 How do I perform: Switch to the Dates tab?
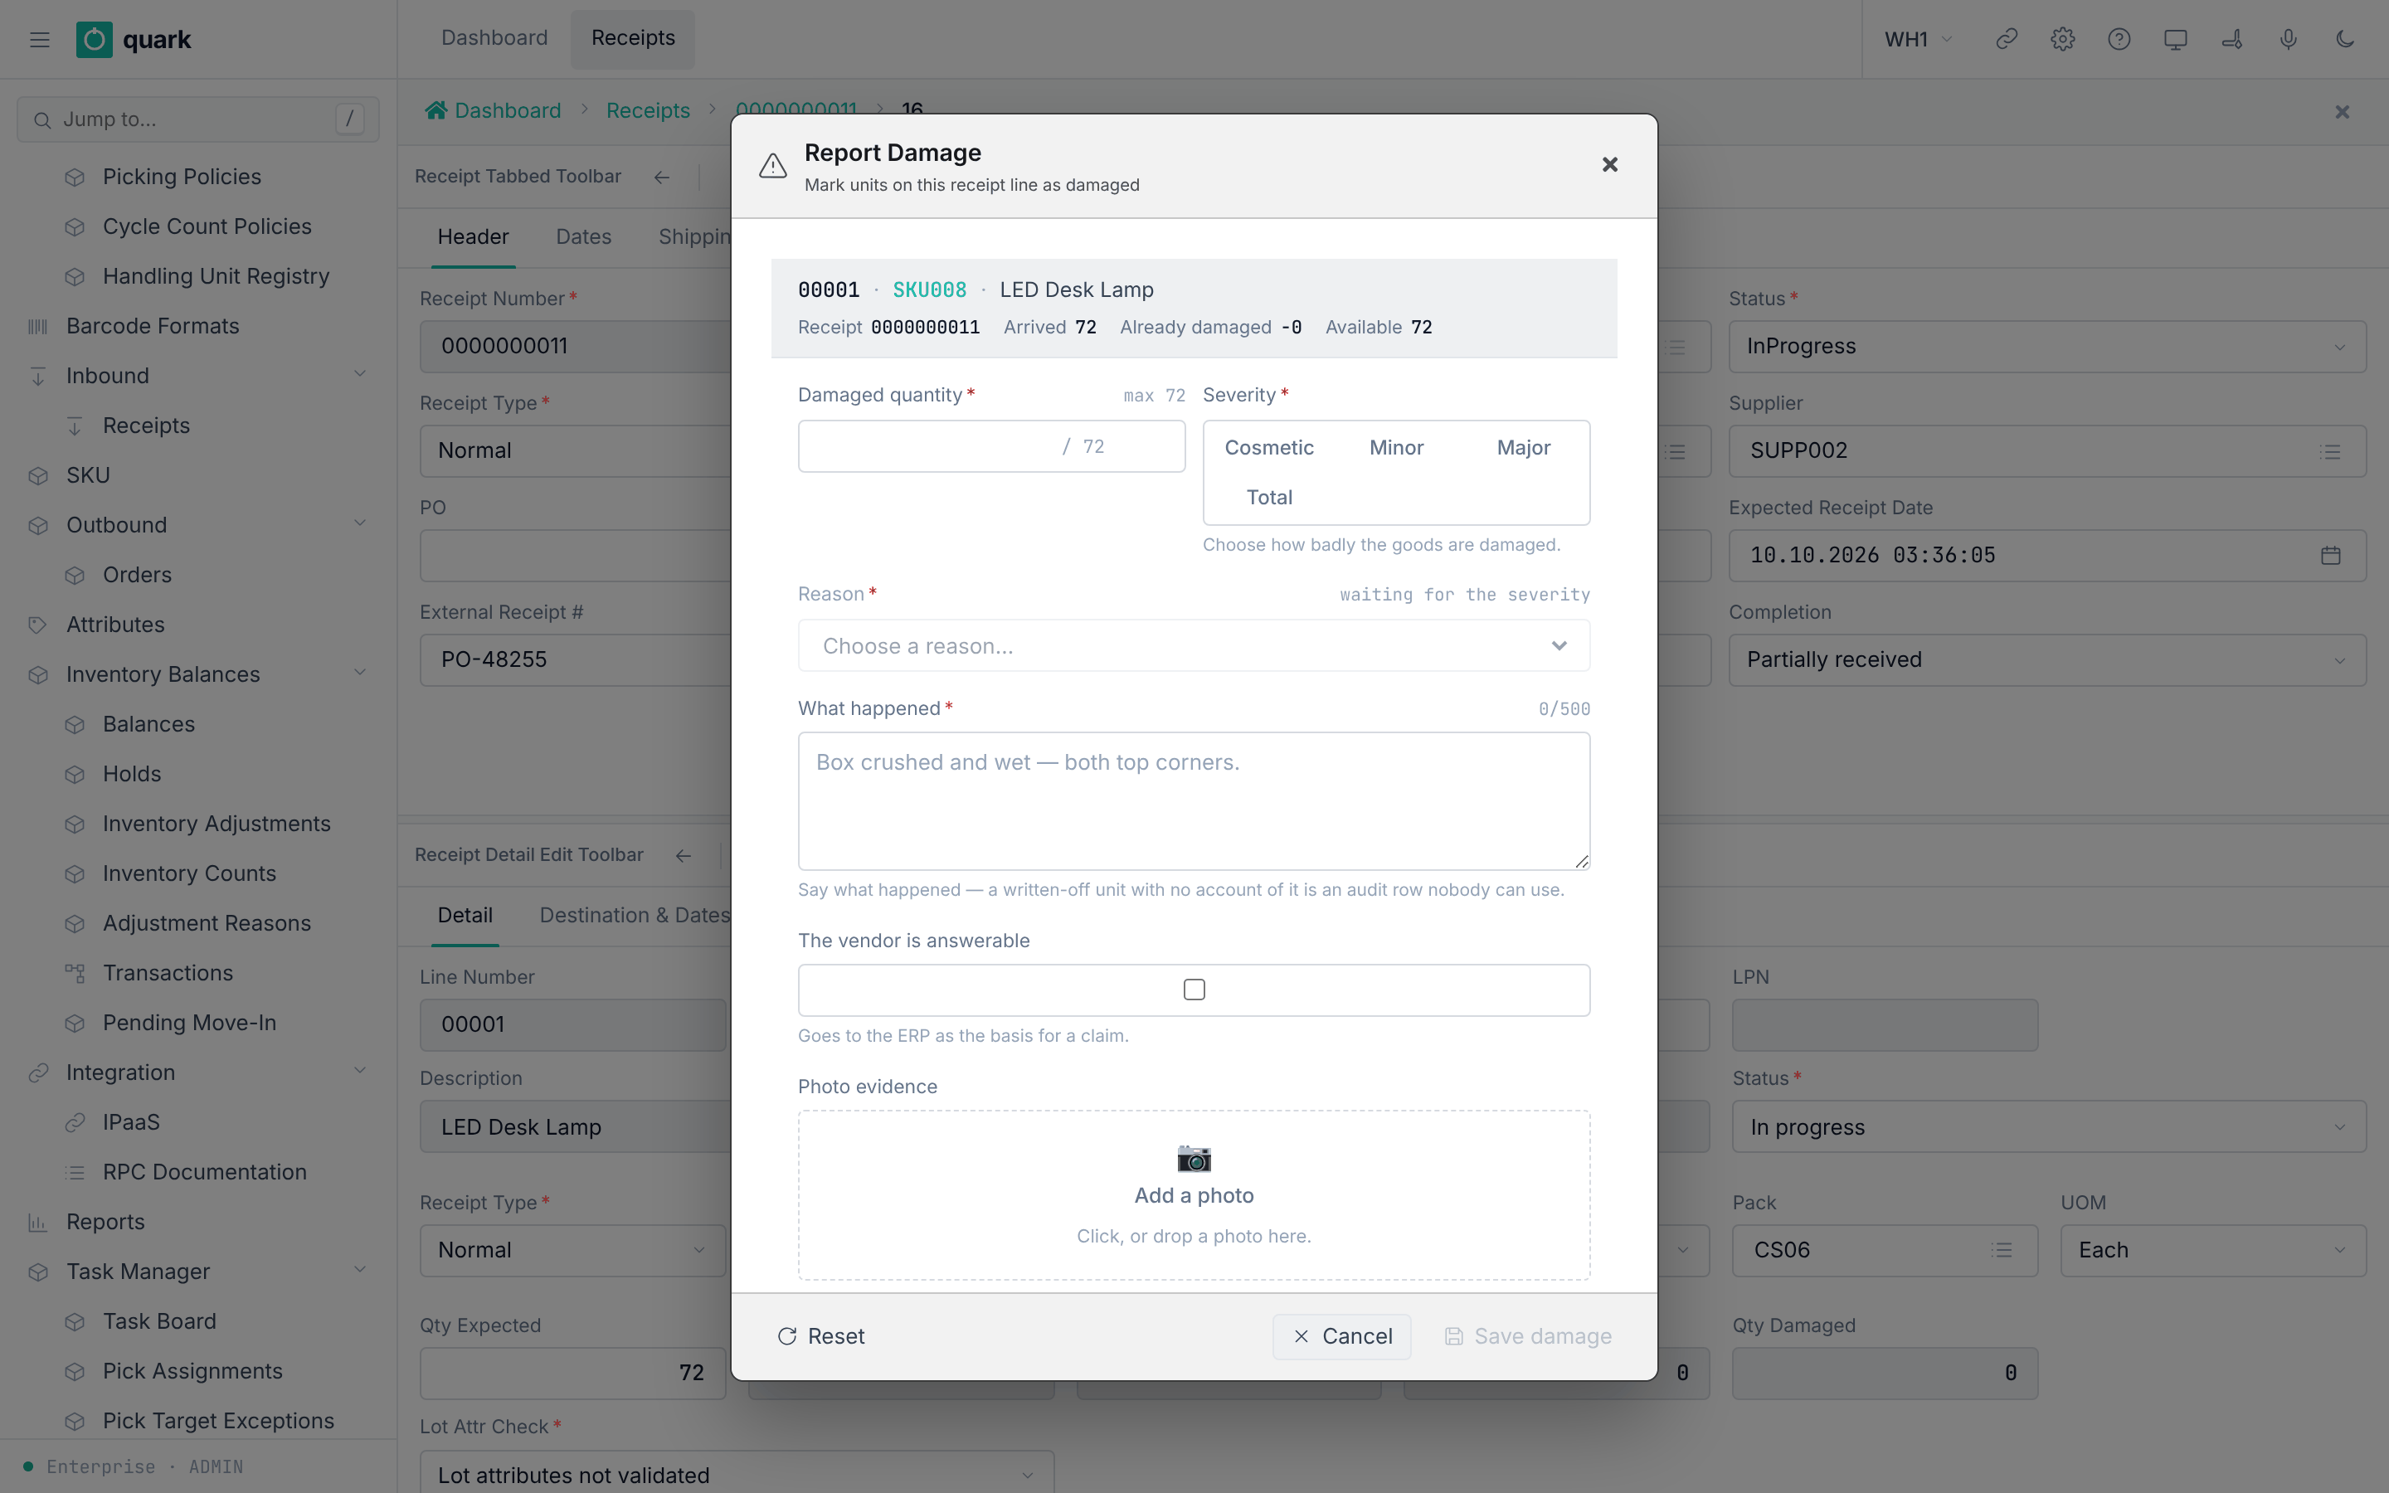click(583, 237)
